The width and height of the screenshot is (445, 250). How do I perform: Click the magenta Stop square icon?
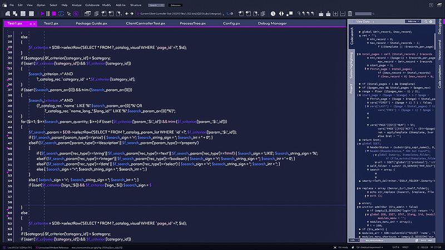click(54, 13)
